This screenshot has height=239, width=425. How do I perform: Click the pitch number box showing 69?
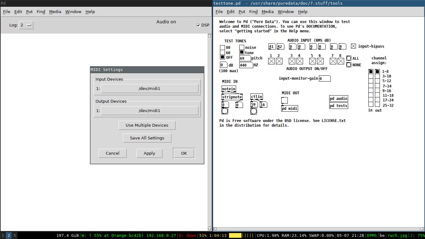click(x=245, y=58)
